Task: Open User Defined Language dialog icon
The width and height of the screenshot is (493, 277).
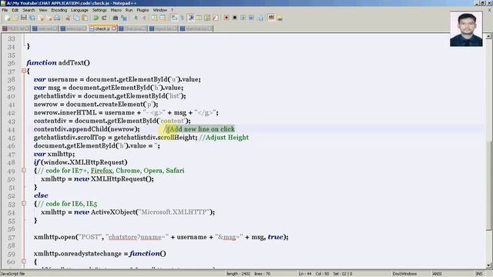Action: click(x=199, y=18)
